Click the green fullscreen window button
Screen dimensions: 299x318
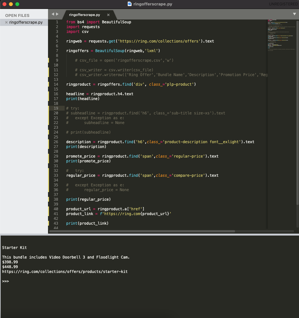pyautogui.click(x=17, y=4)
